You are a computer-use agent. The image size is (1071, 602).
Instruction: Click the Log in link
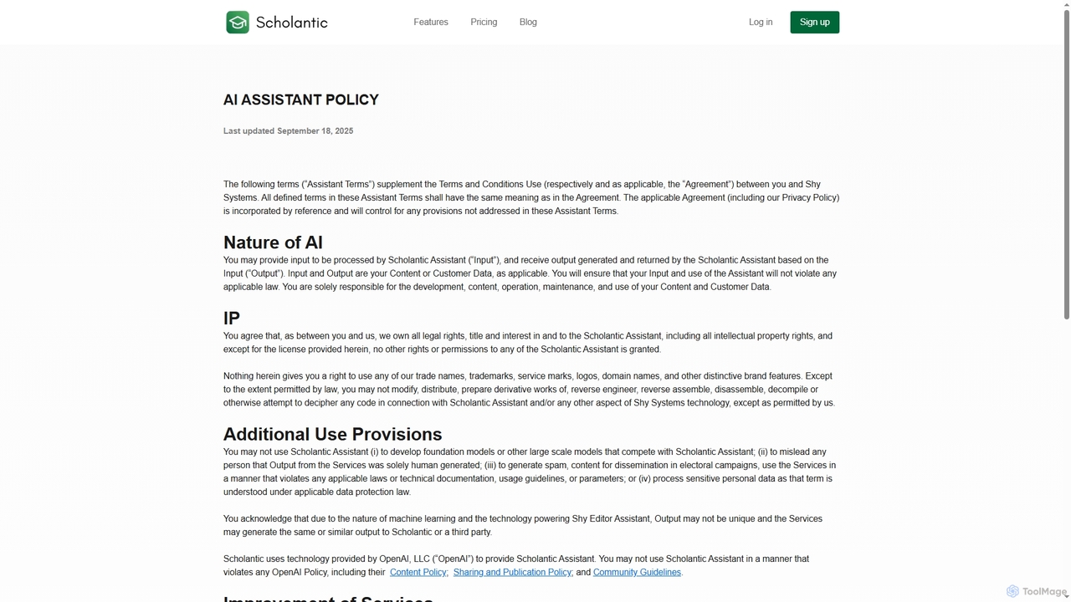coord(761,22)
